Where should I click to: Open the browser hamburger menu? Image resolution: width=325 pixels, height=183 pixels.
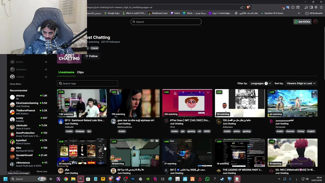click(x=321, y=7)
